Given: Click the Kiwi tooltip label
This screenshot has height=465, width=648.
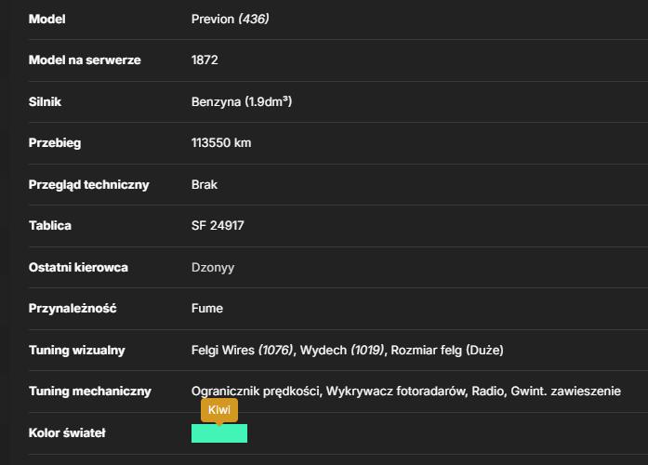Looking at the screenshot, I should (219, 410).
